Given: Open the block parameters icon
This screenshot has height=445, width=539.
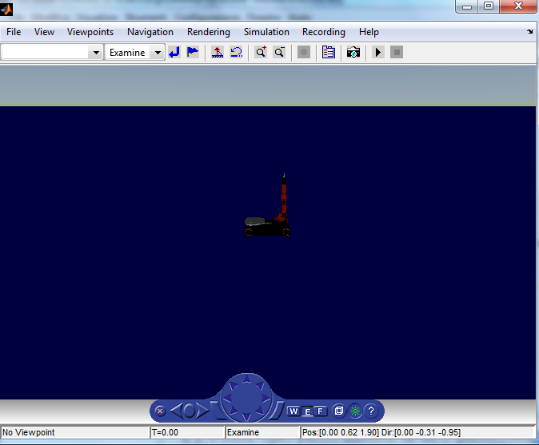Looking at the screenshot, I should pyautogui.click(x=328, y=53).
